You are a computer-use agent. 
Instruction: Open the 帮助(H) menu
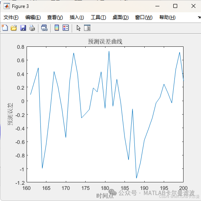coord(167,17)
